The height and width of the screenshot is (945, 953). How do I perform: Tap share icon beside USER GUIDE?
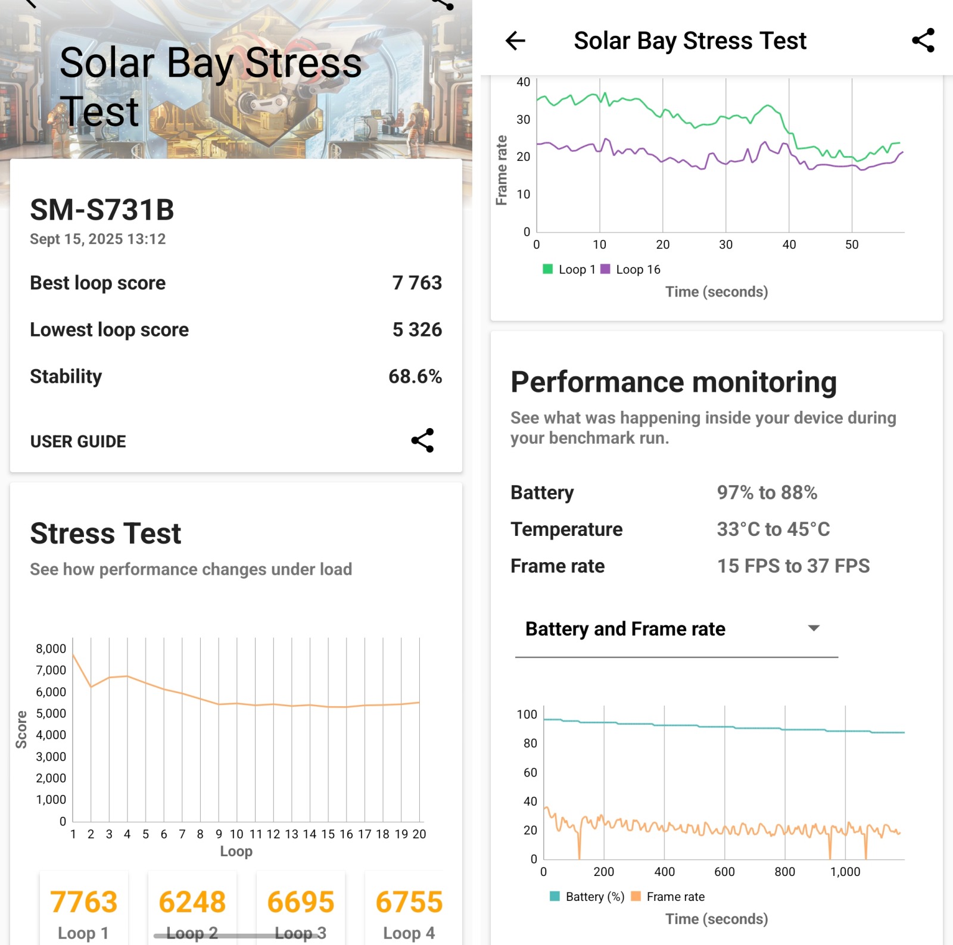(x=422, y=441)
